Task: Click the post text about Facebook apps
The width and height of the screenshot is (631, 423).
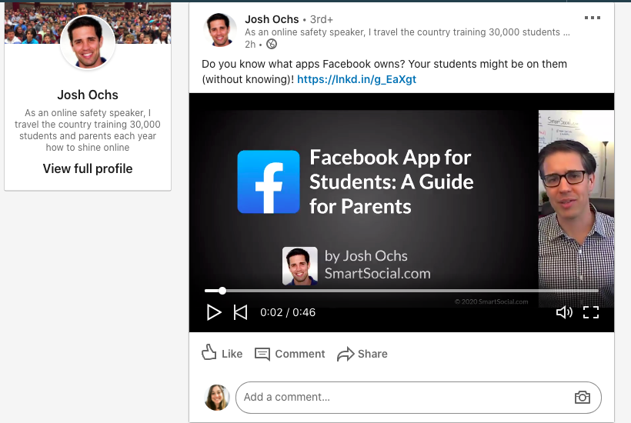Action: (x=384, y=72)
